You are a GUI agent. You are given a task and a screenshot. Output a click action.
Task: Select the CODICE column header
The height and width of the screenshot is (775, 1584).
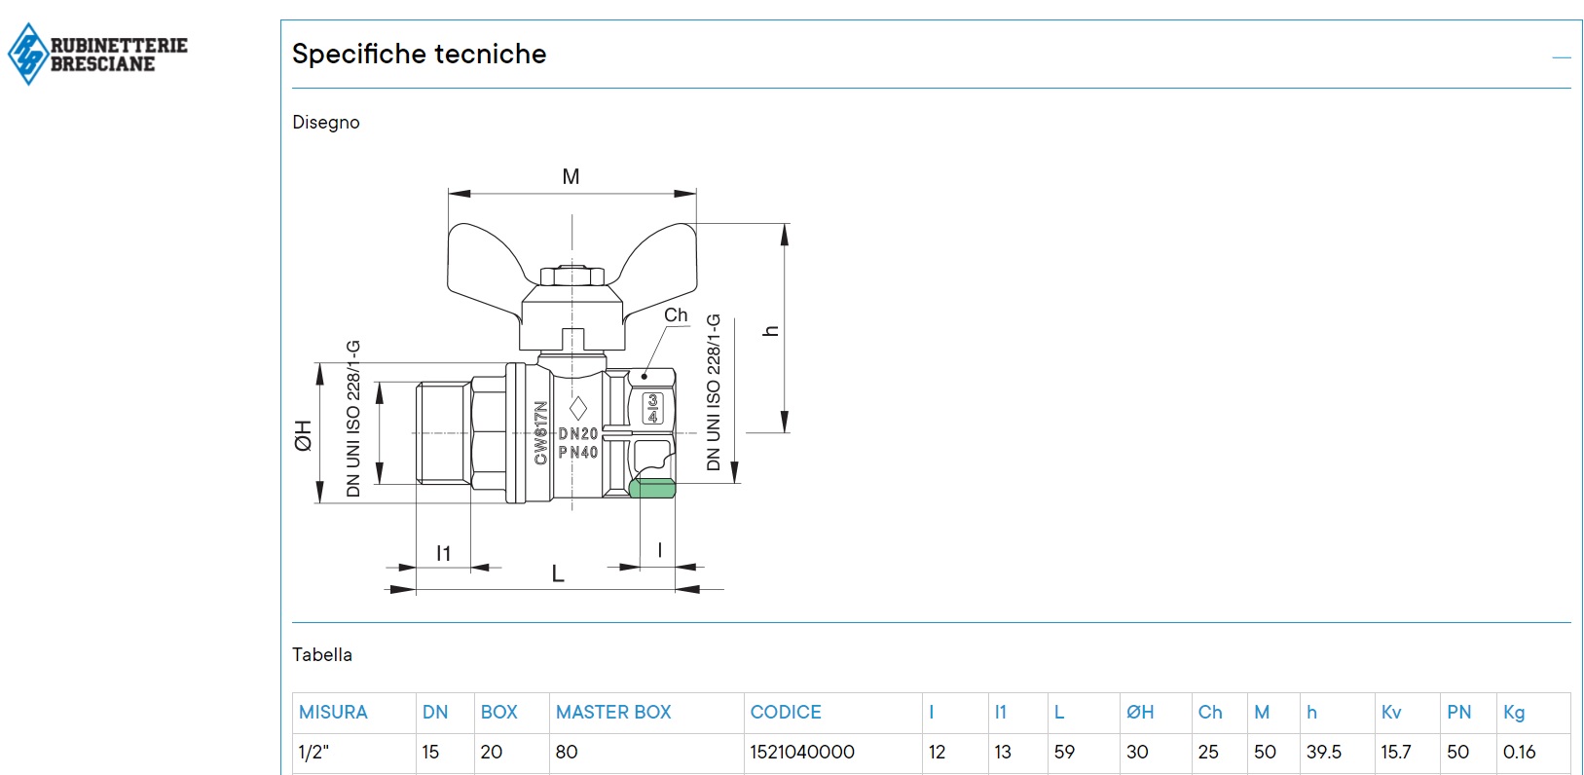point(786,712)
